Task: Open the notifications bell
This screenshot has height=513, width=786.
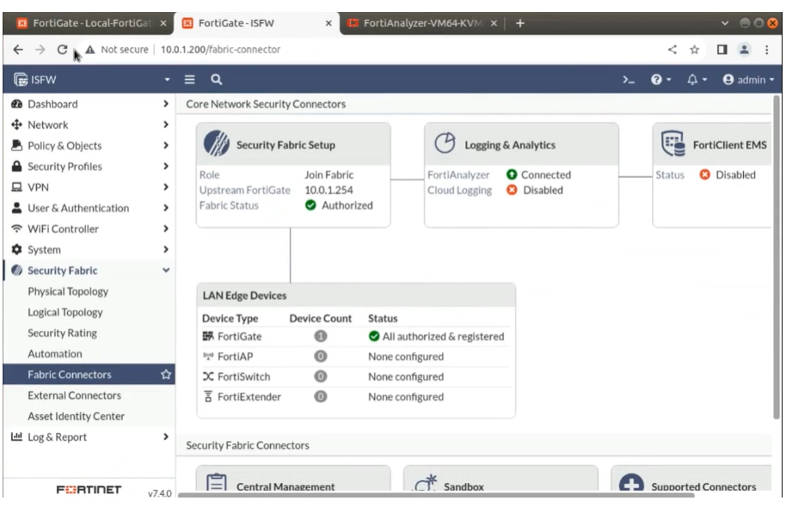Action: coord(697,80)
